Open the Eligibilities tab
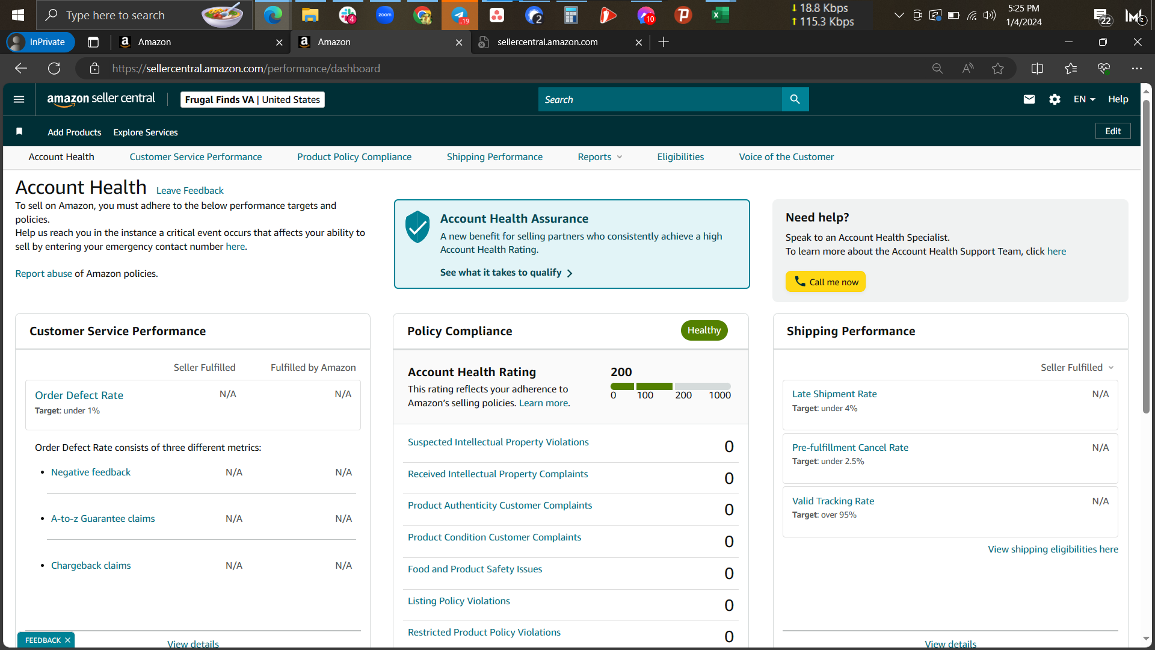 coord(680,157)
